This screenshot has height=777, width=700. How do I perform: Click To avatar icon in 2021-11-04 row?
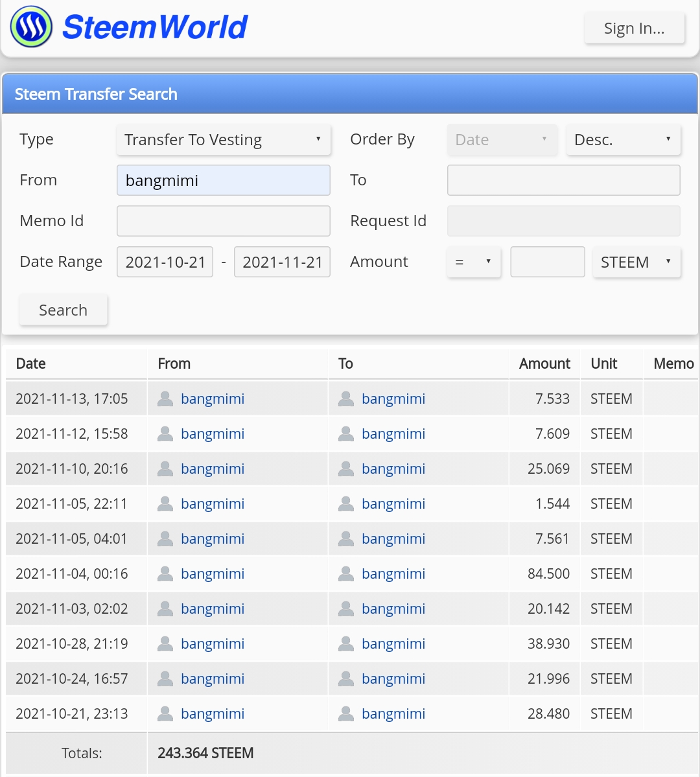pos(346,574)
